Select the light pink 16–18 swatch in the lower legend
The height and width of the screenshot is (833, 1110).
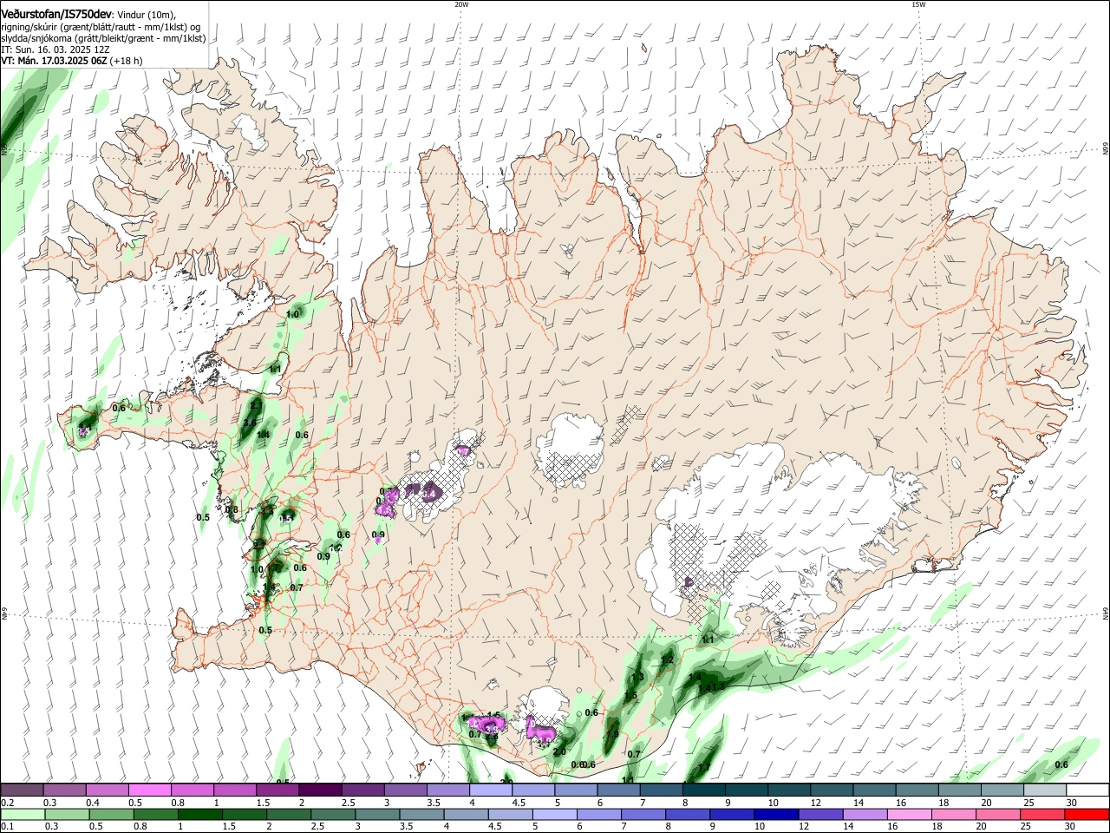tap(909, 814)
